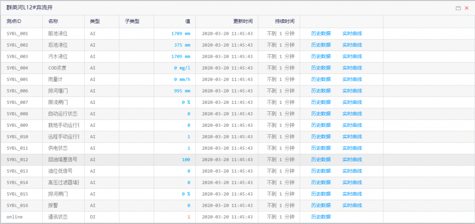Select the 0 mg/l value of COD浓度
Screen dimensions: 475x224
point(182,68)
